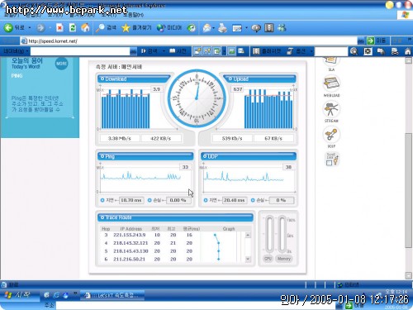This screenshot has width=413, height=310.
Task: Expand the address bar URL dropdown
Action: [361, 41]
